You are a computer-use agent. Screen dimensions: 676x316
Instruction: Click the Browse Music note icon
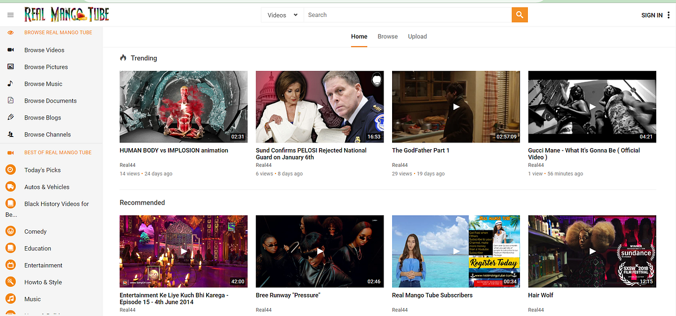point(10,84)
